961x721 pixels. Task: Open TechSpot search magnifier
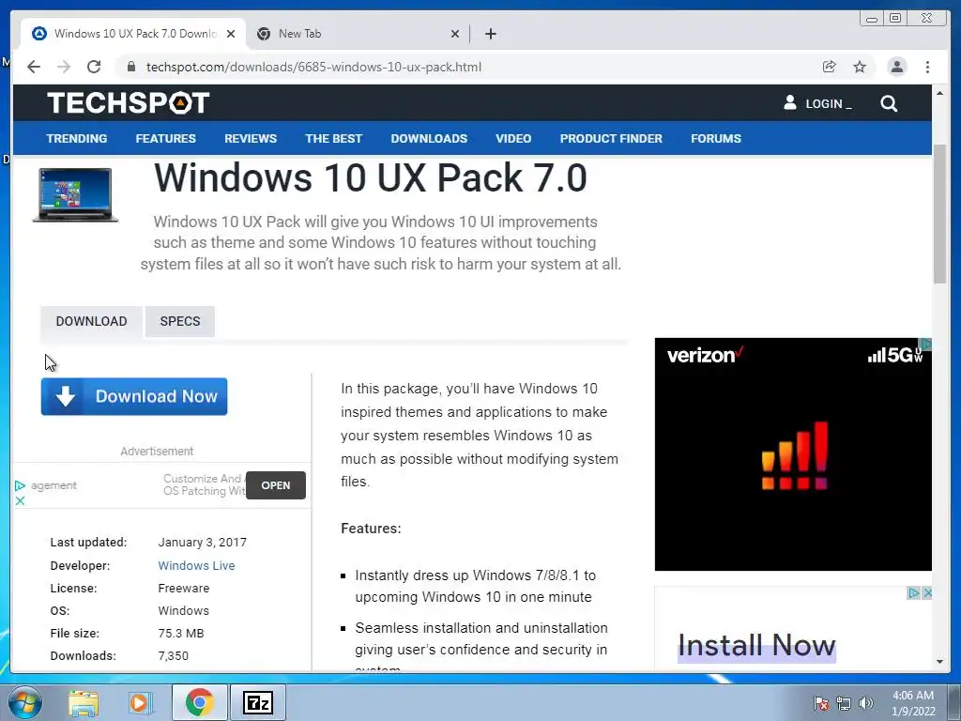point(889,103)
